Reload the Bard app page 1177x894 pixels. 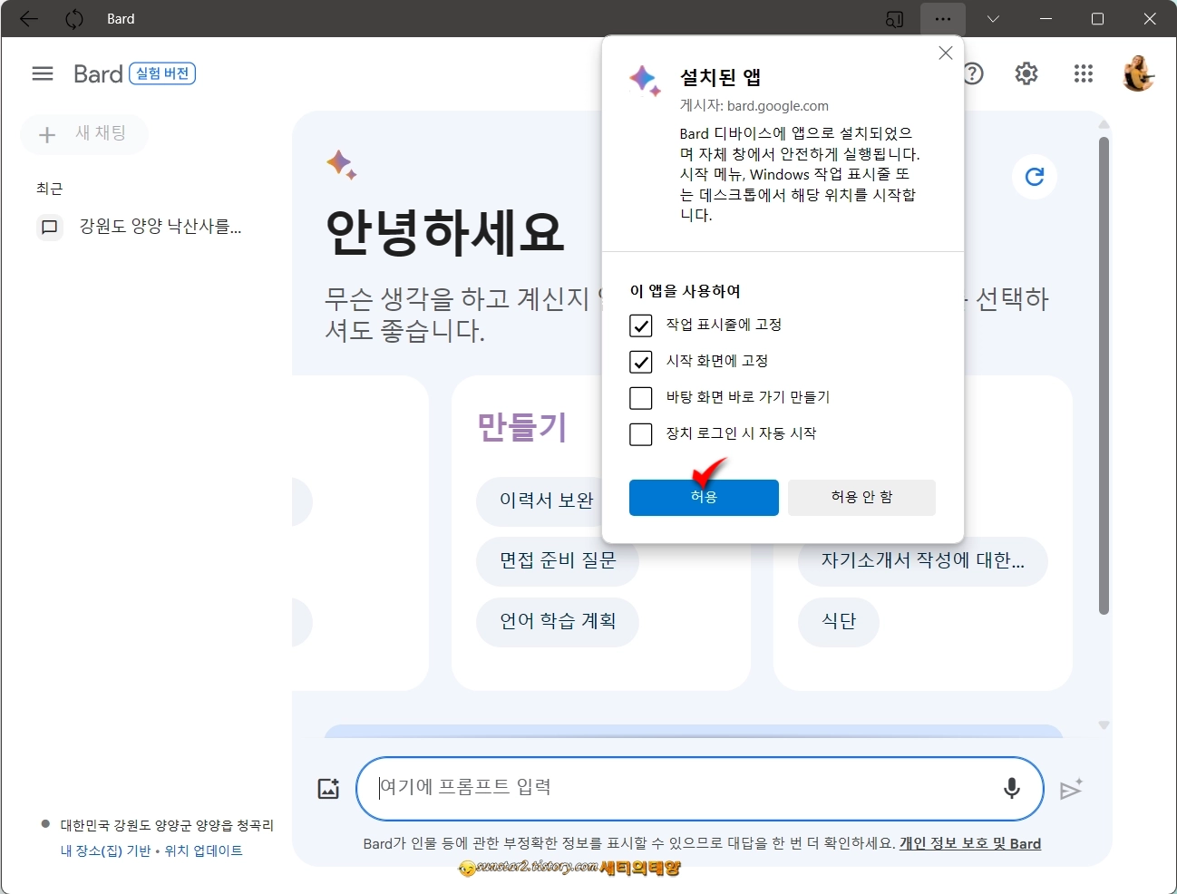tap(74, 18)
